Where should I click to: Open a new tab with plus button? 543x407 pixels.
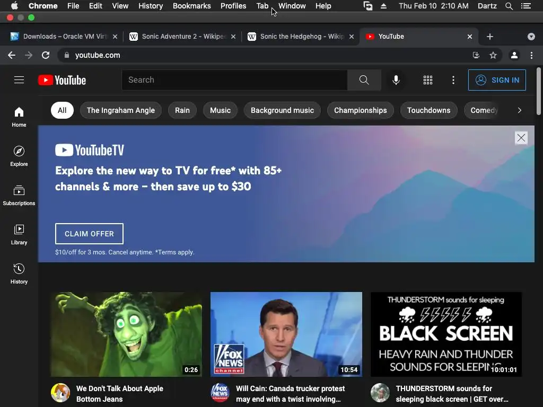click(489, 37)
